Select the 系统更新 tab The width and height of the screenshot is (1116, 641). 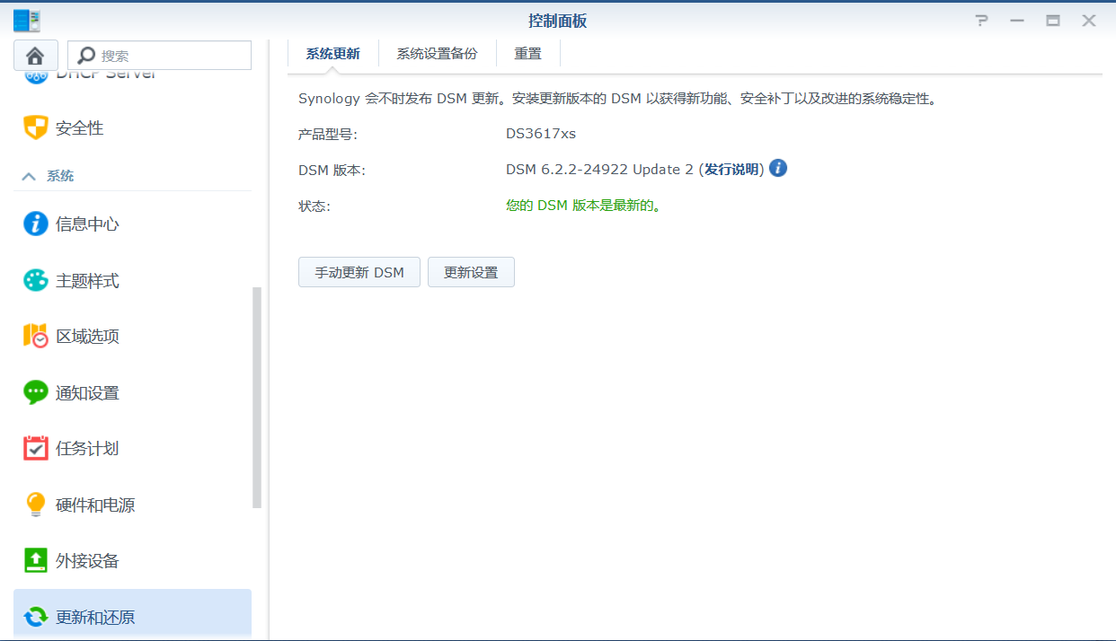332,54
